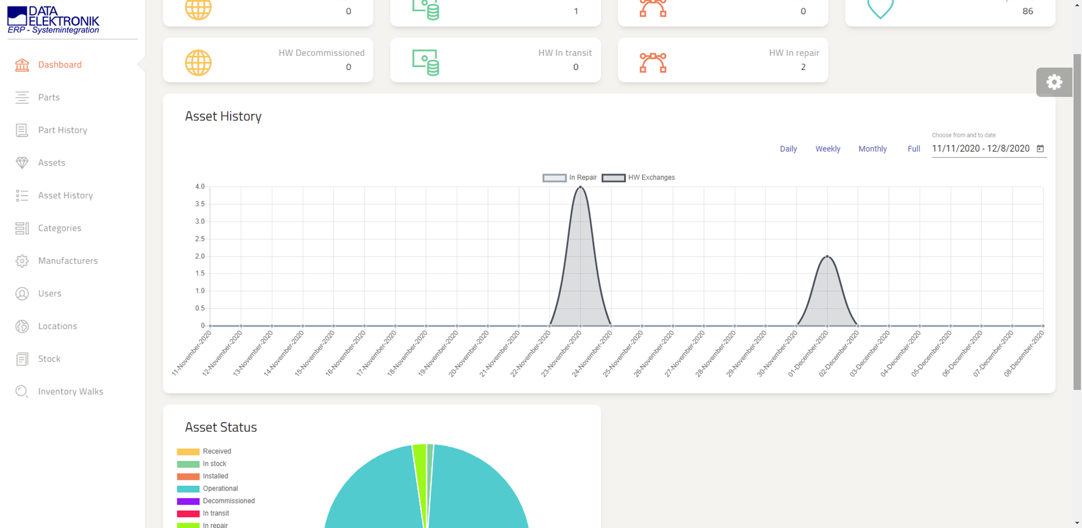Switch chart to Daily view

788,149
